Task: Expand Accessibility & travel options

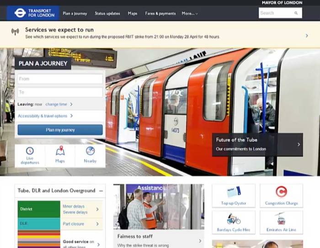Action: 45,116
